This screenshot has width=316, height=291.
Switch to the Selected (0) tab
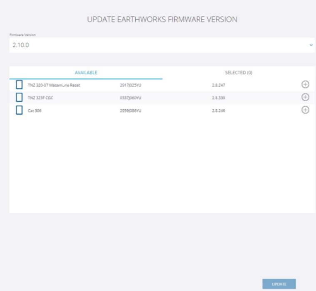tap(239, 73)
